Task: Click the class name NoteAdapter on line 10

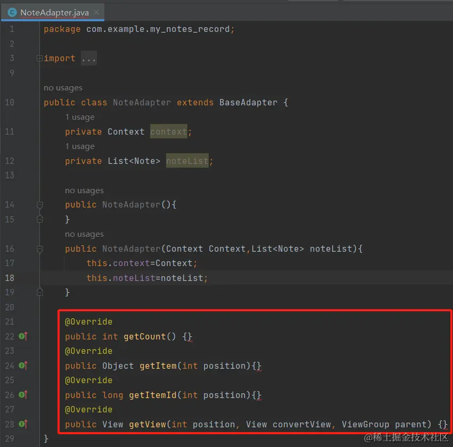Action: (142, 103)
